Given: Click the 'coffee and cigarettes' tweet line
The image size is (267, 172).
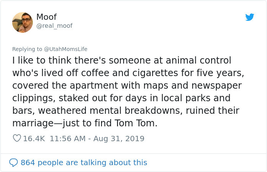Looking at the screenshot, I should 128,73.
